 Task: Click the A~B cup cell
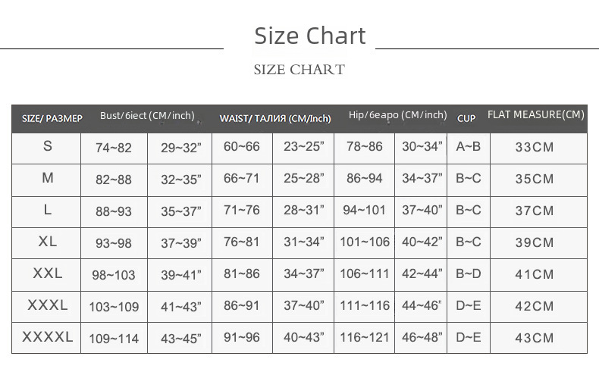click(468, 146)
